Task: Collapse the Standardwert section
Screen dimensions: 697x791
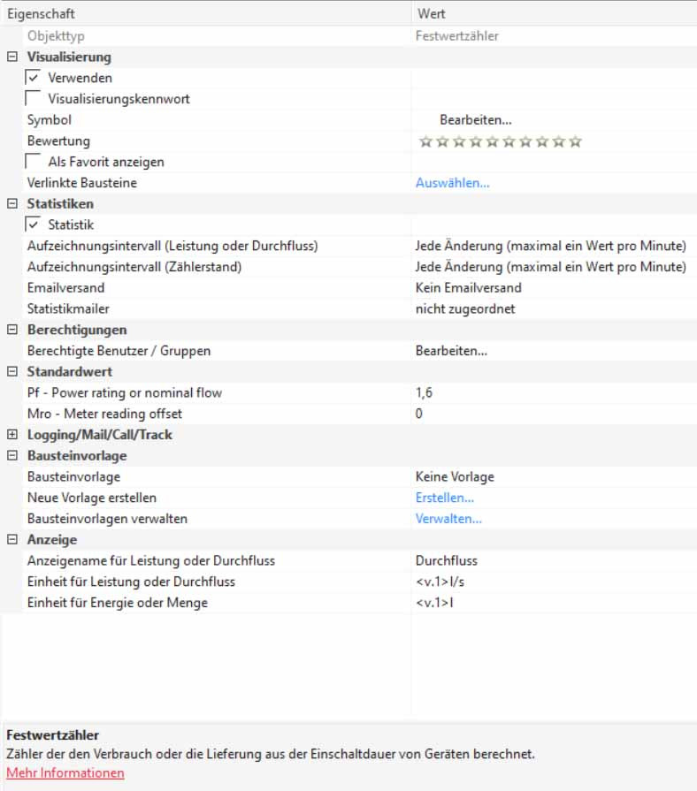Action: 12,372
